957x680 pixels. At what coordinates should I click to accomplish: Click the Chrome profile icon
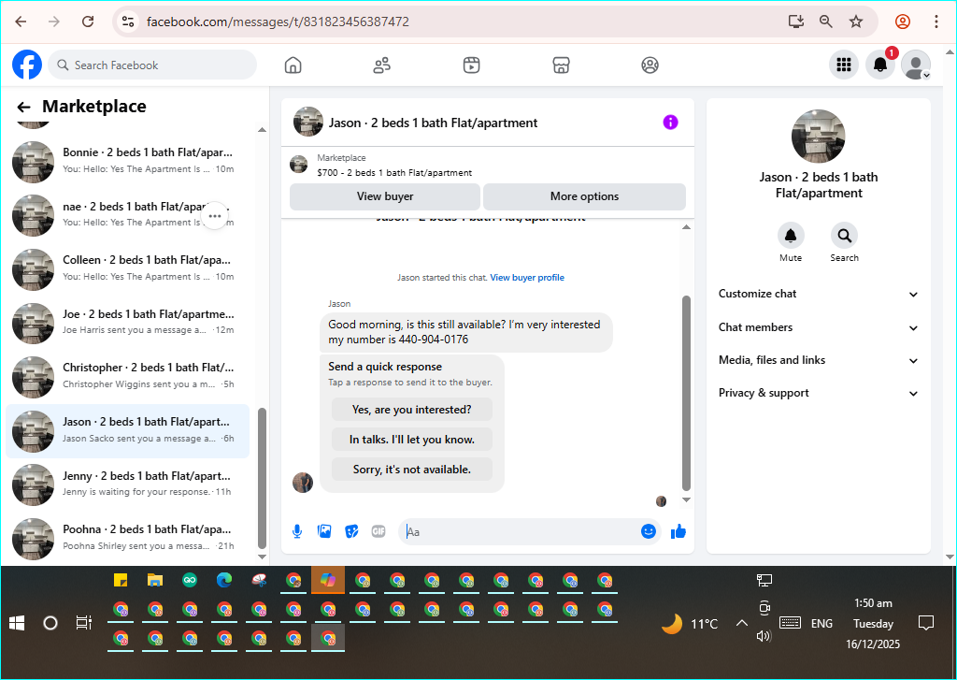[x=903, y=22]
